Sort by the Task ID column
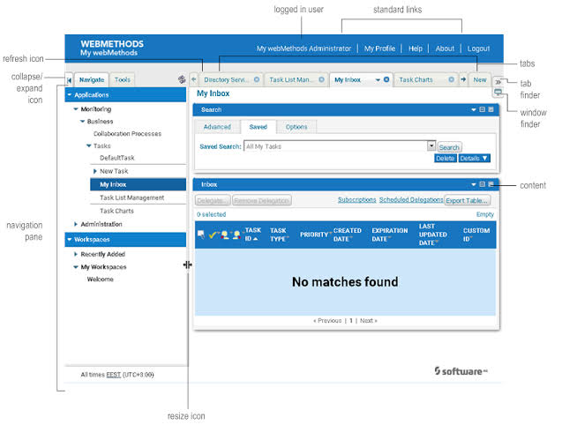This screenshot has height=425, width=562. 252,235
